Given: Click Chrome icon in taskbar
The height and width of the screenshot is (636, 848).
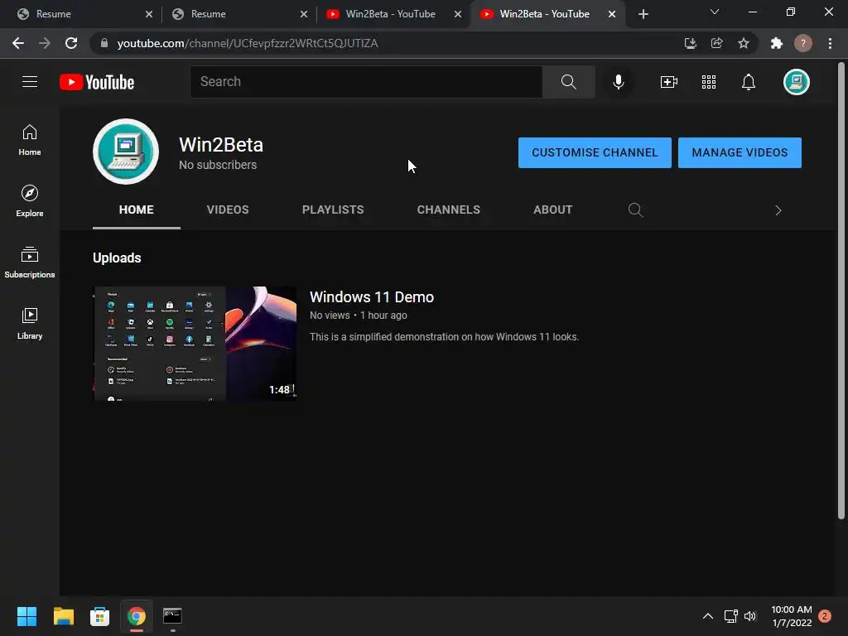Looking at the screenshot, I should 137,616.
